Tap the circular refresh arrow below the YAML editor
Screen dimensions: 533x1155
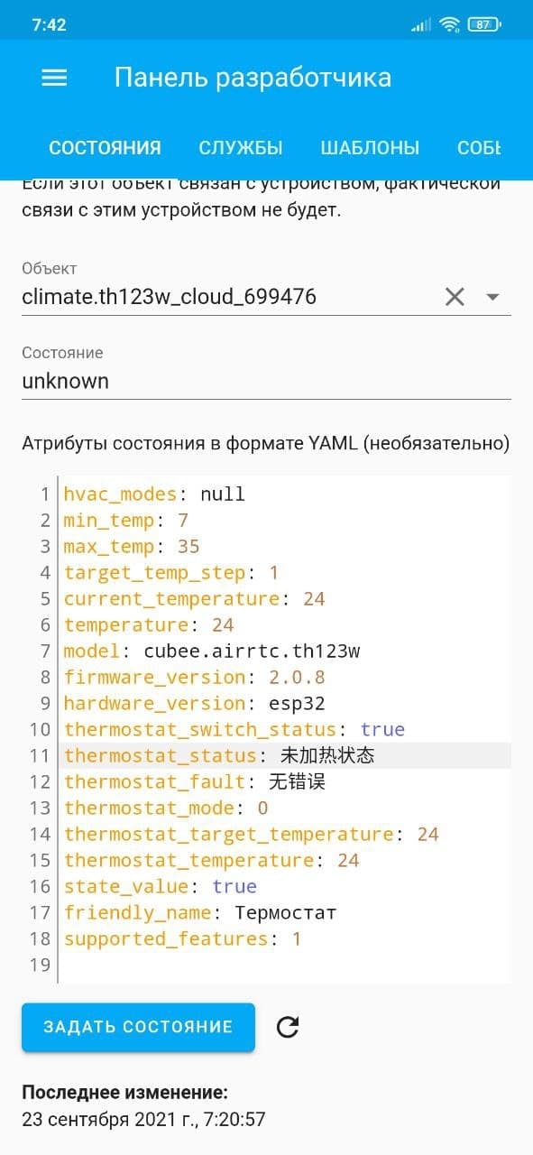[x=288, y=1027]
